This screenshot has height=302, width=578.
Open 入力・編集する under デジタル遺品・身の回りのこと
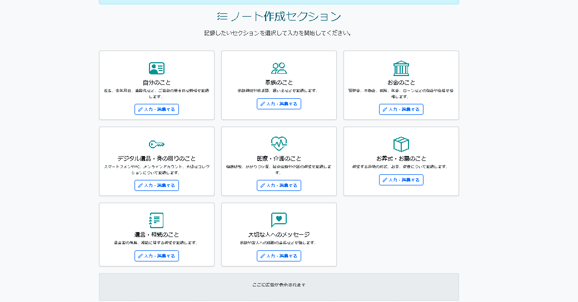pyautogui.click(x=157, y=185)
